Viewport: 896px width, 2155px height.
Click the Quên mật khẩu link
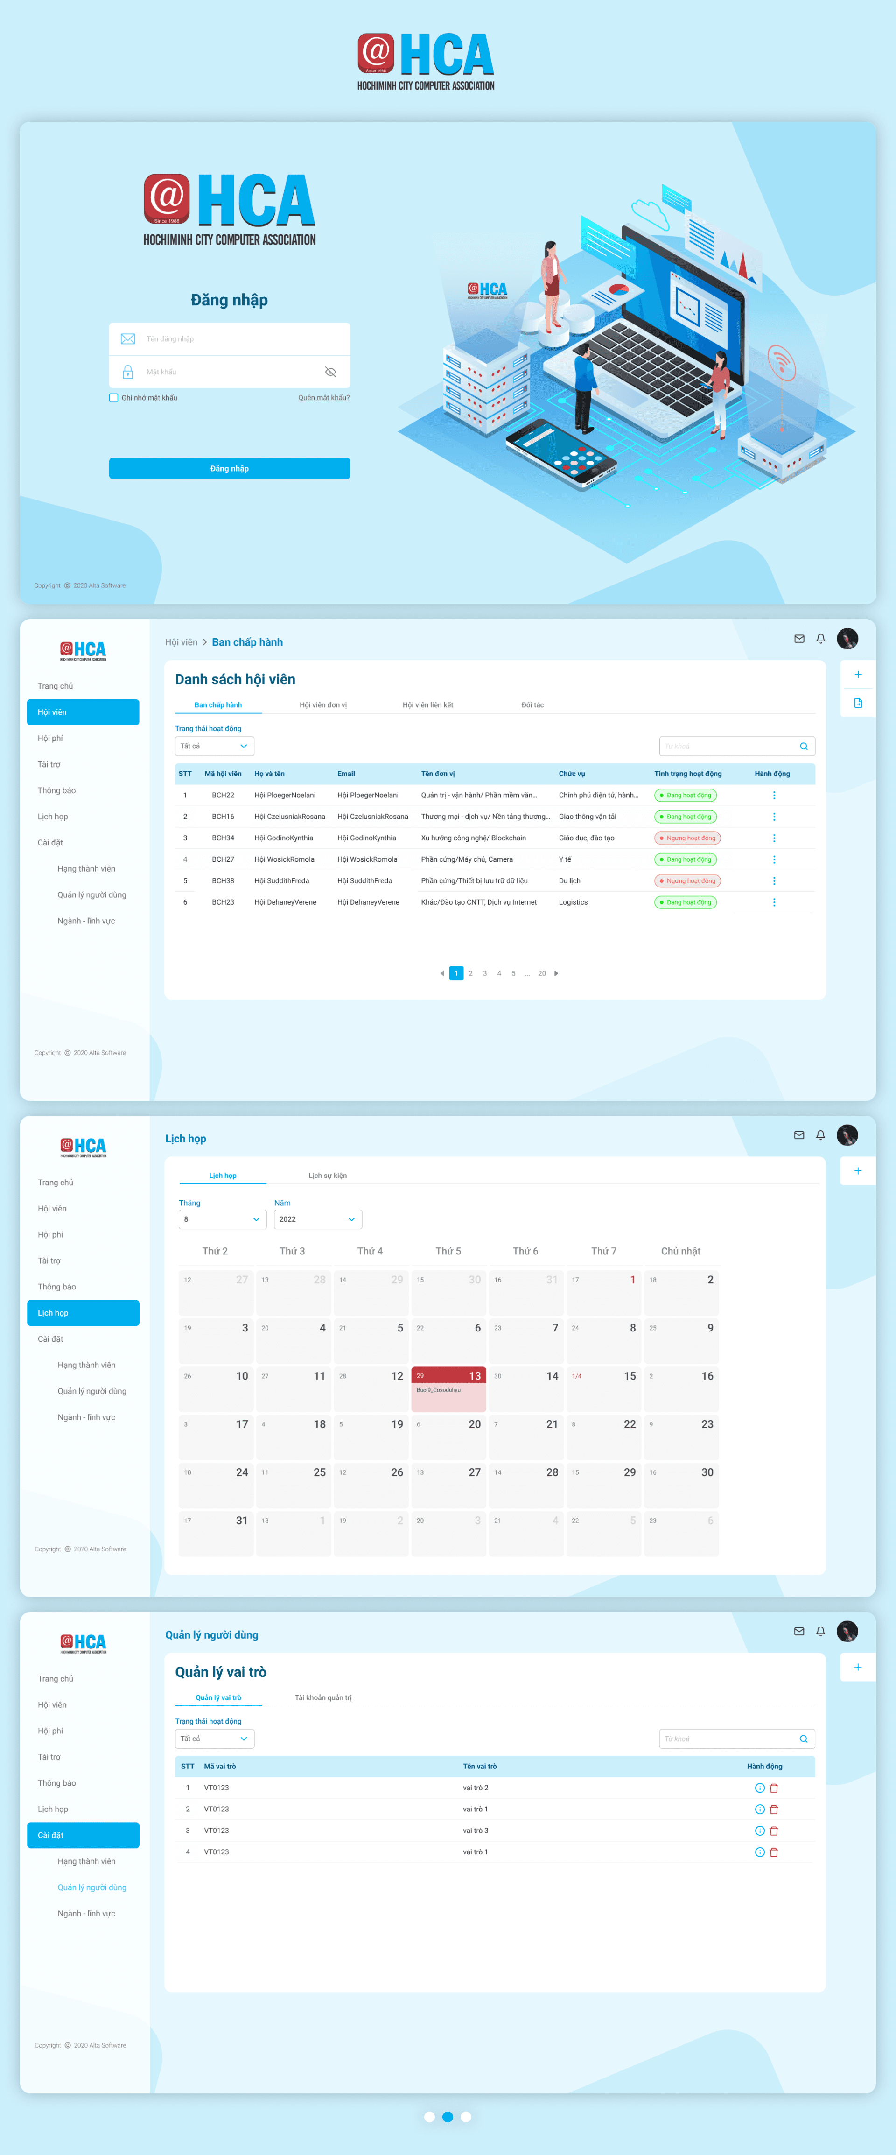click(324, 398)
